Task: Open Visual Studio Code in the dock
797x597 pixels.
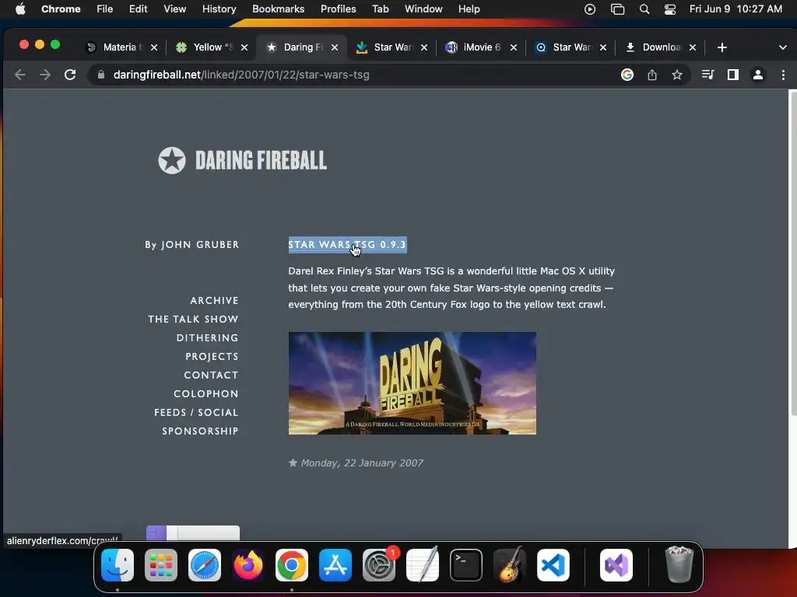Action: click(x=553, y=565)
